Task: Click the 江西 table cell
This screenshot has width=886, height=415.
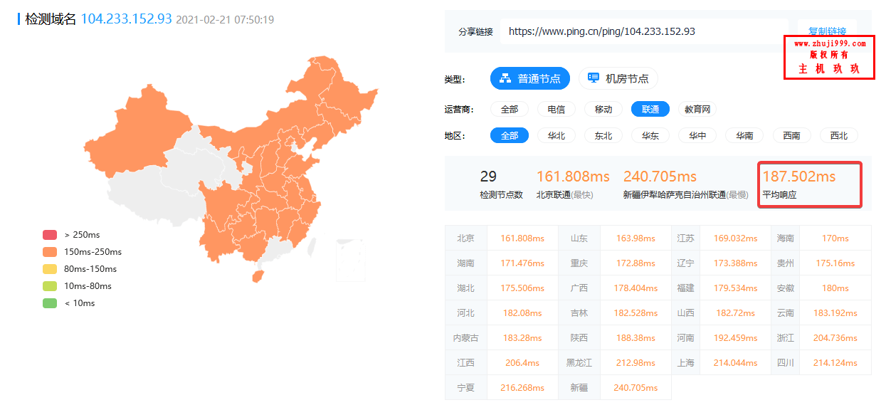Action: (x=466, y=363)
